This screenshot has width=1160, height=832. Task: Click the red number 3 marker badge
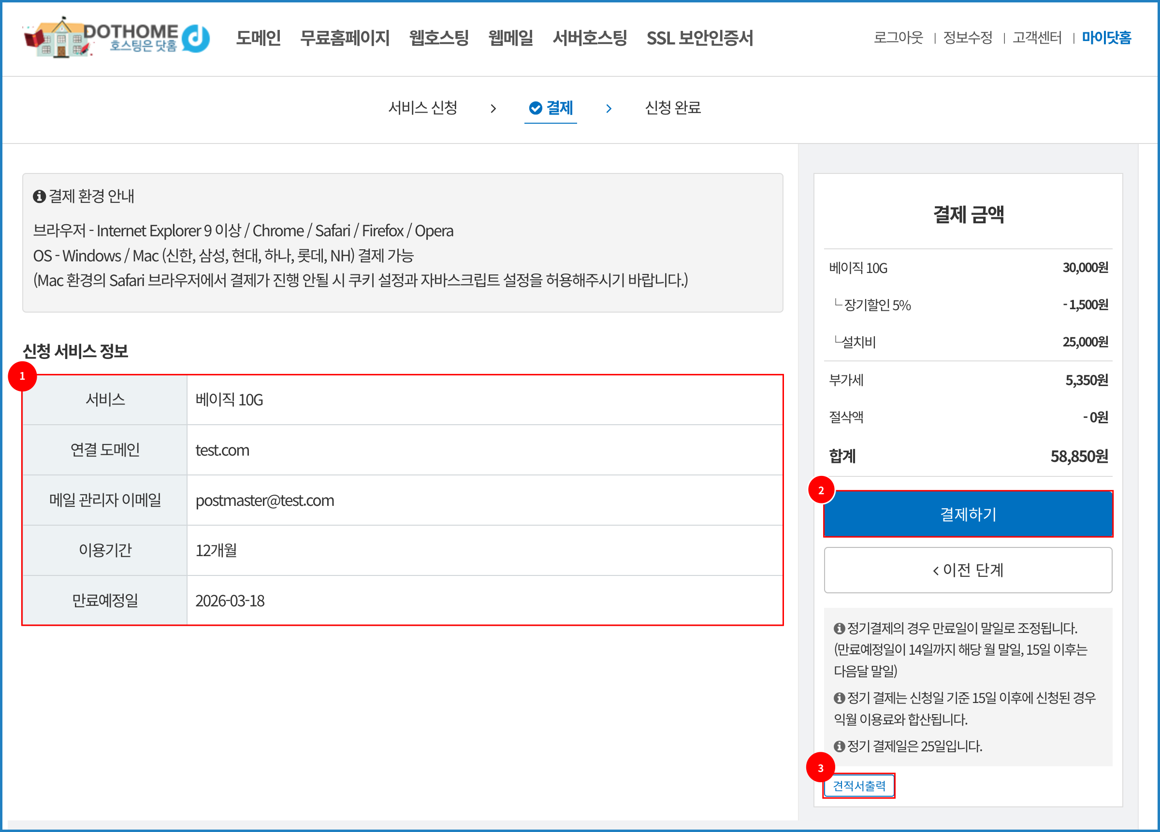[820, 768]
